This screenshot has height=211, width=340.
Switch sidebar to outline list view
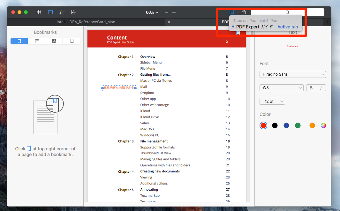[37, 41]
